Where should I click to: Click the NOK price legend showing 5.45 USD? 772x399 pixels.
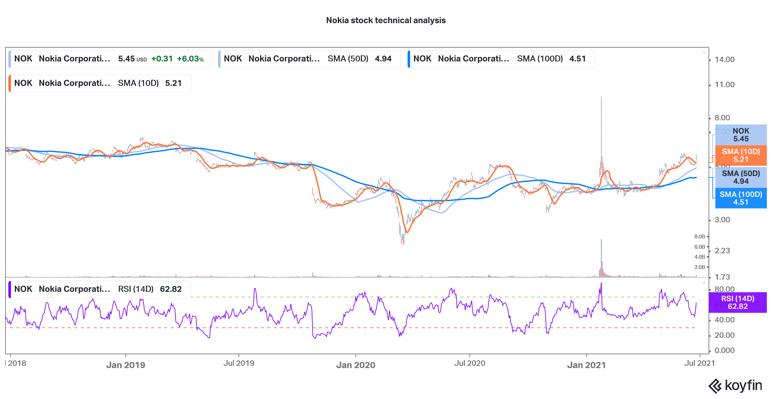point(110,59)
